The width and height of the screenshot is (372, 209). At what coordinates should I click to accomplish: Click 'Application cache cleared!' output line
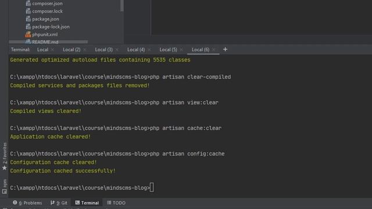click(x=51, y=137)
